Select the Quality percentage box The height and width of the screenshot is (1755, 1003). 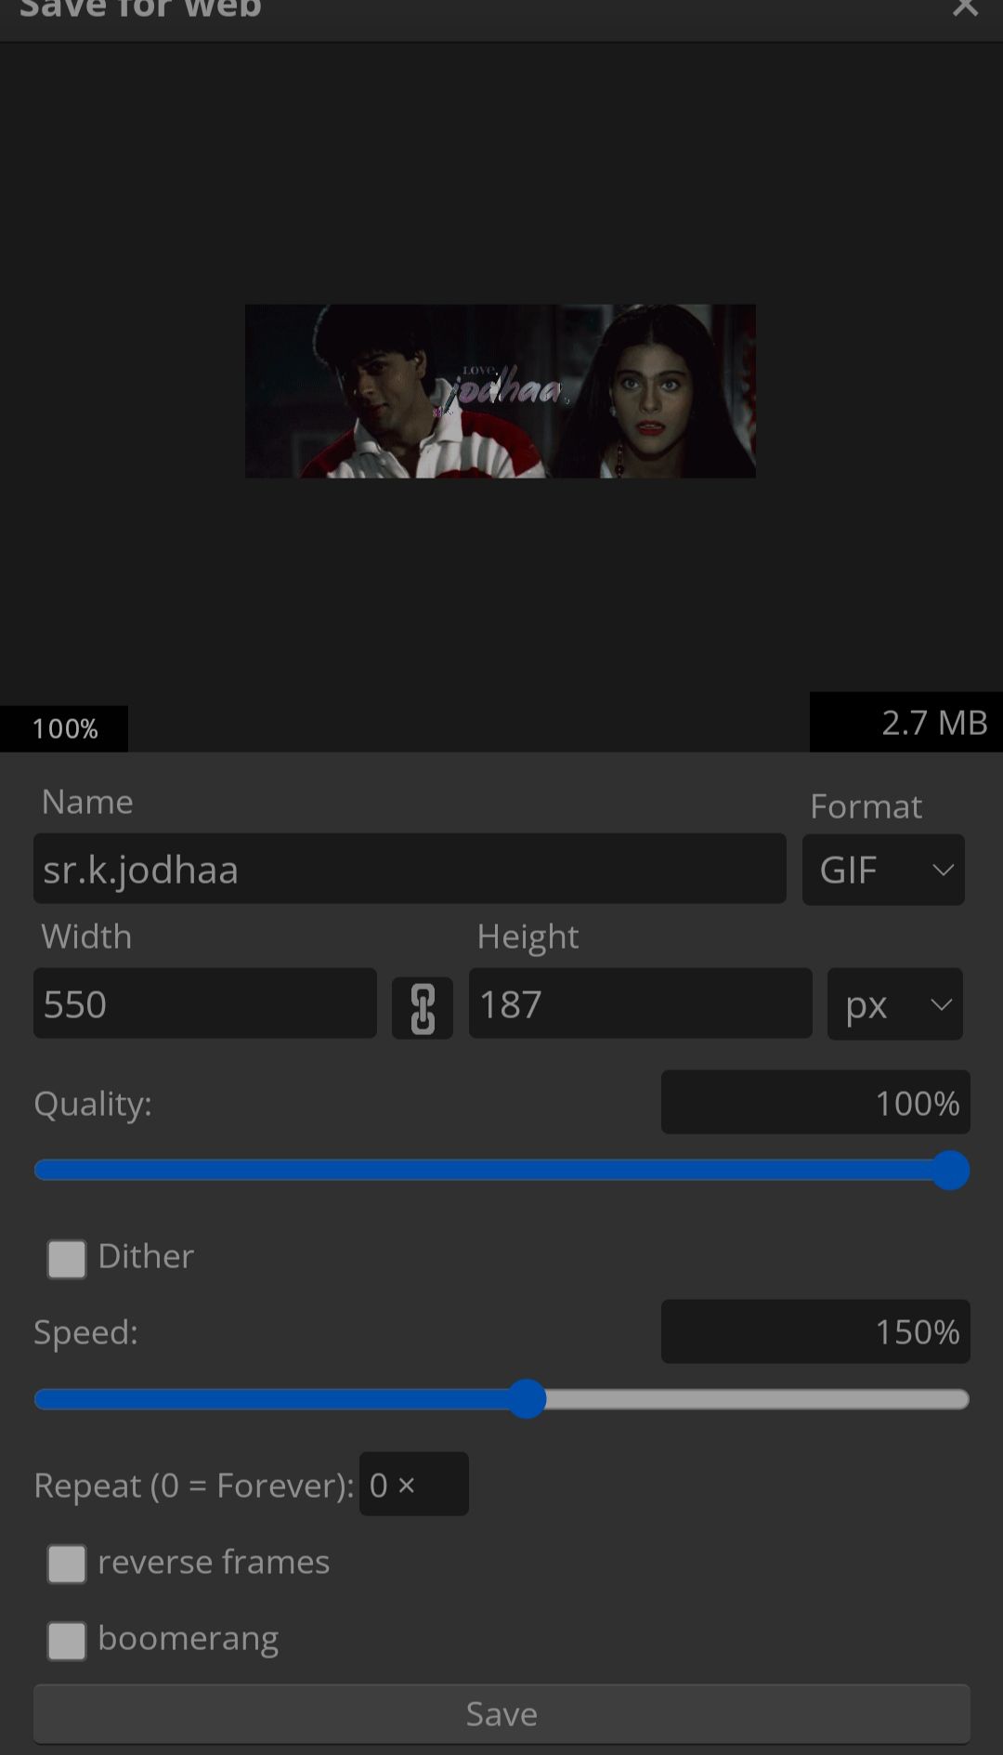pos(815,1103)
